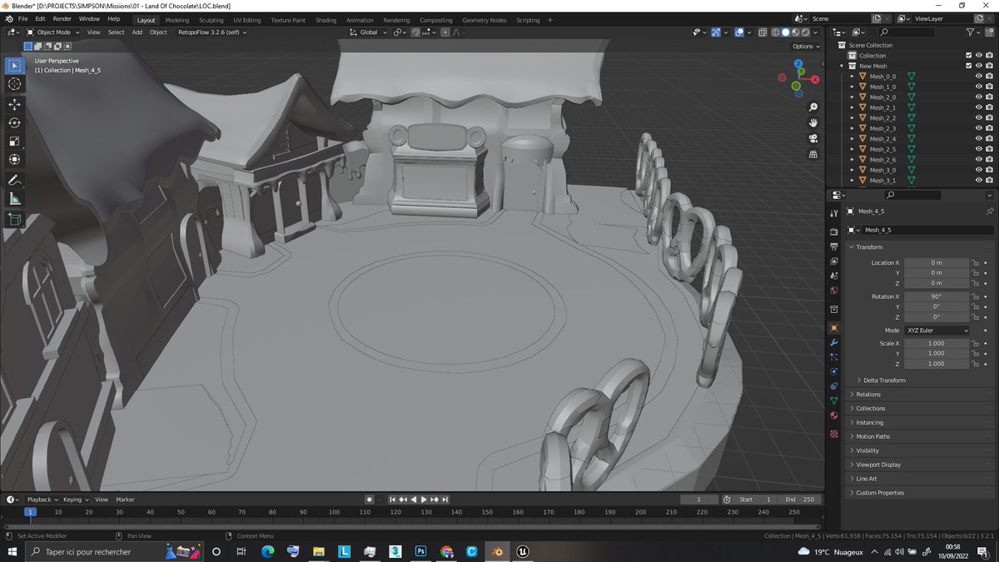Click the viewport Options button
999x562 pixels.
point(805,46)
